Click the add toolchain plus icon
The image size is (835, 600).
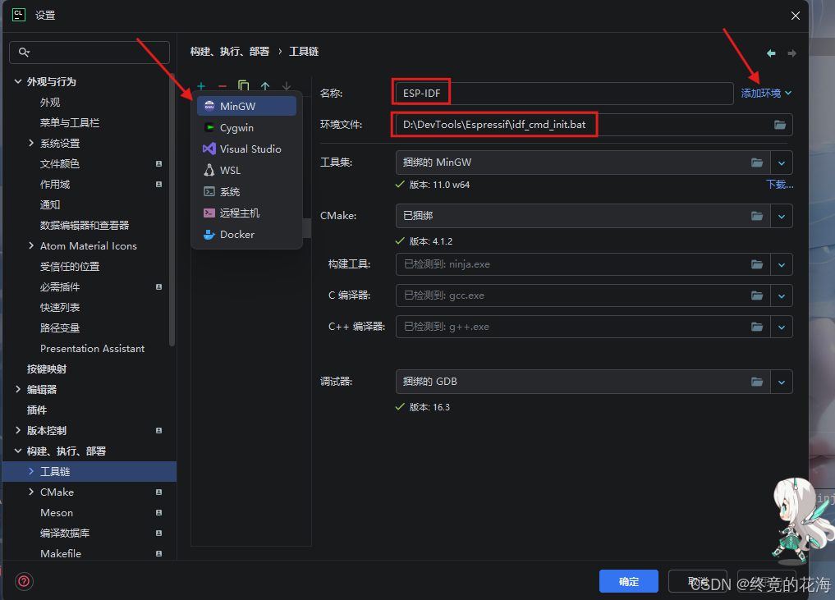pos(201,85)
